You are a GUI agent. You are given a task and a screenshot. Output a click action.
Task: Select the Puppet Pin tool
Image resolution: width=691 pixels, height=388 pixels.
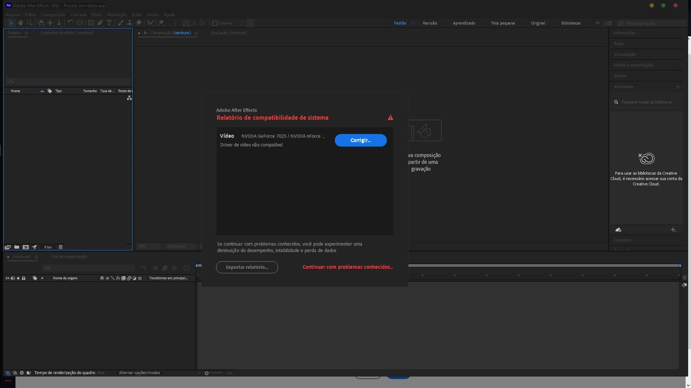tap(161, 23)
